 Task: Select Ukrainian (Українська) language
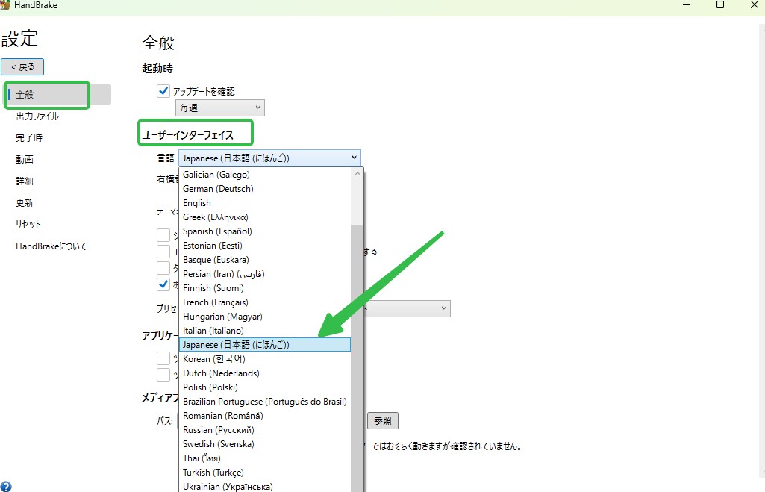coord(265,486)
